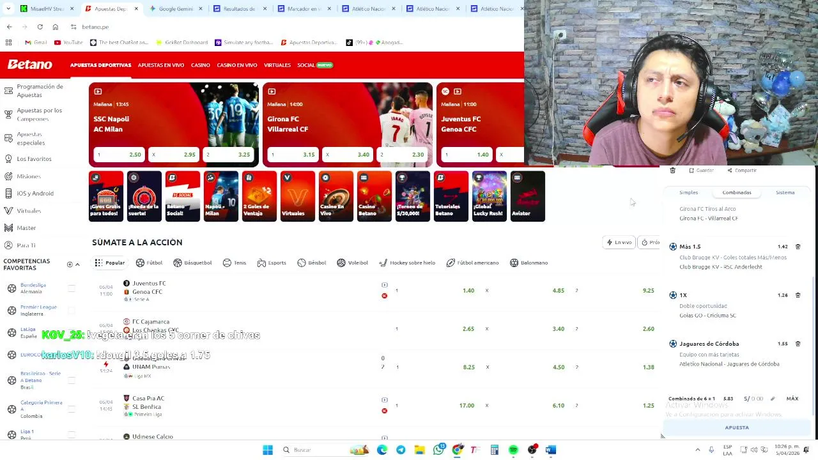This screenshot has width=818, height=460.
Task: Click the Betano logo
Action: click(29, 65)
